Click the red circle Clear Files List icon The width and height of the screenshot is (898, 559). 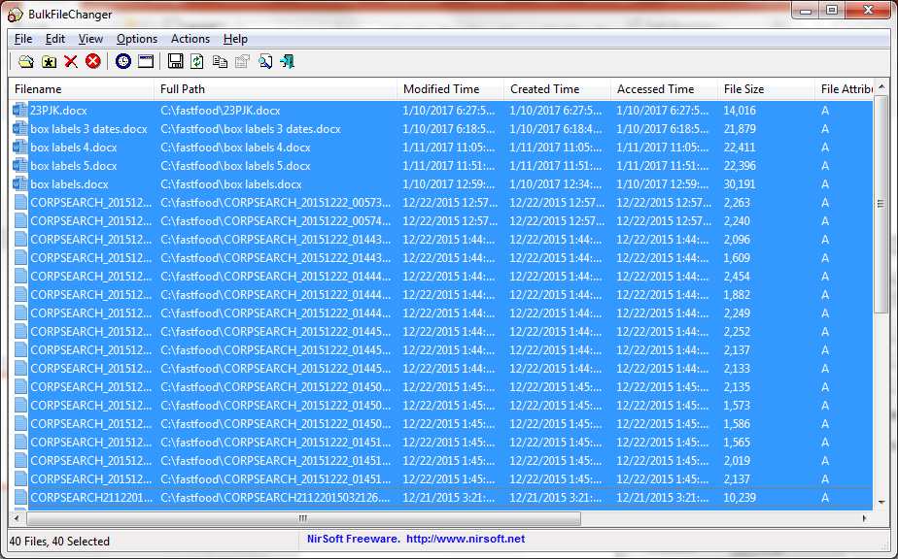coord(92,61)
